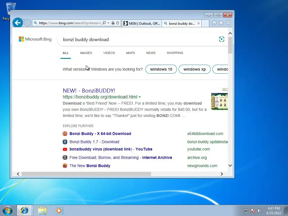Open the browser Home icon
Image resolution: width=288 pixels, height=216 pixels.
(214, 23)
